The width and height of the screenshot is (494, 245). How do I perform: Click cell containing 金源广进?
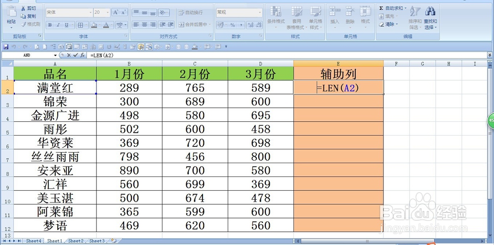pos(55,115)
